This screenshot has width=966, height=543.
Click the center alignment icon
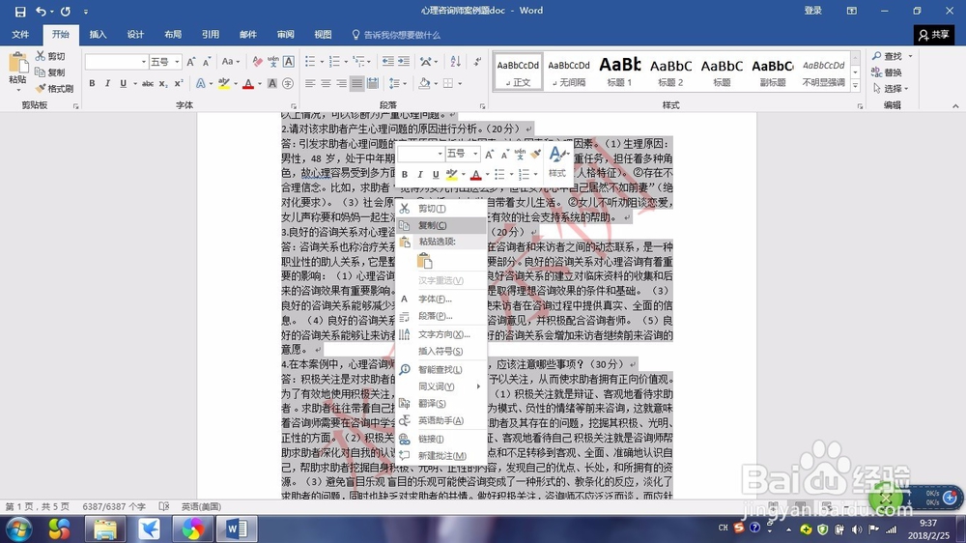click(326, 83)
